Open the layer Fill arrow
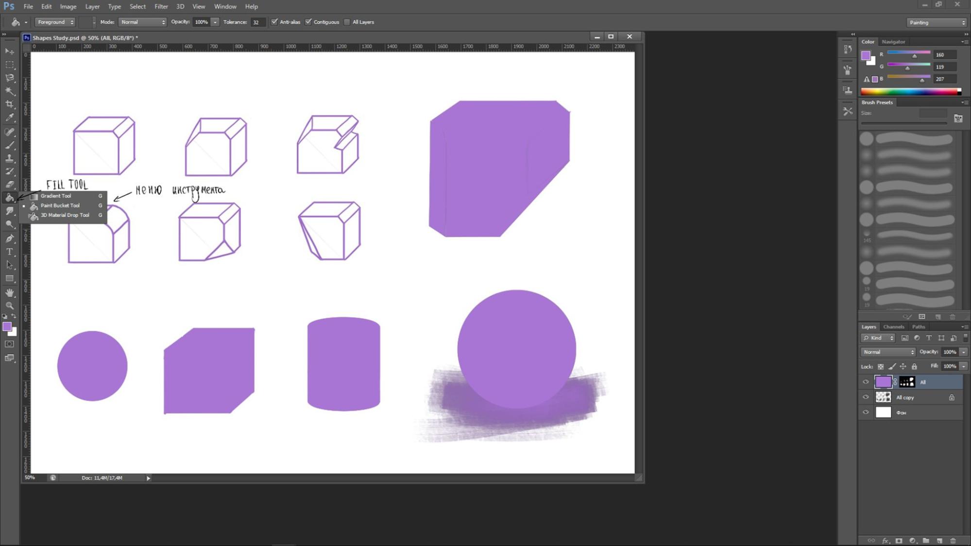The image size is (971, 546). click(x=964, y=366)
